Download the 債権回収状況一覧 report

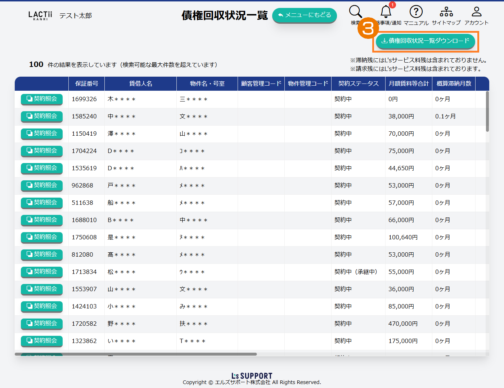click(x=425, y=41)
